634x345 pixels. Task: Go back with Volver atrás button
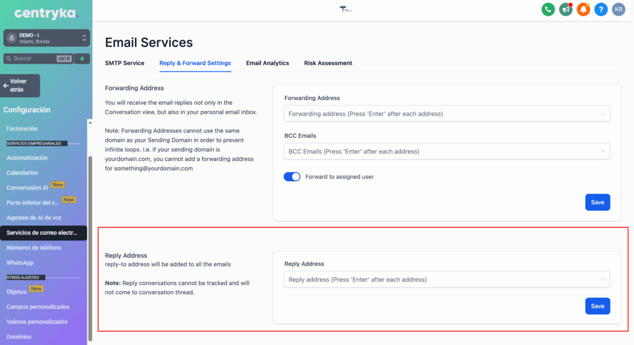pyautogui.click(x=21, y=85)
